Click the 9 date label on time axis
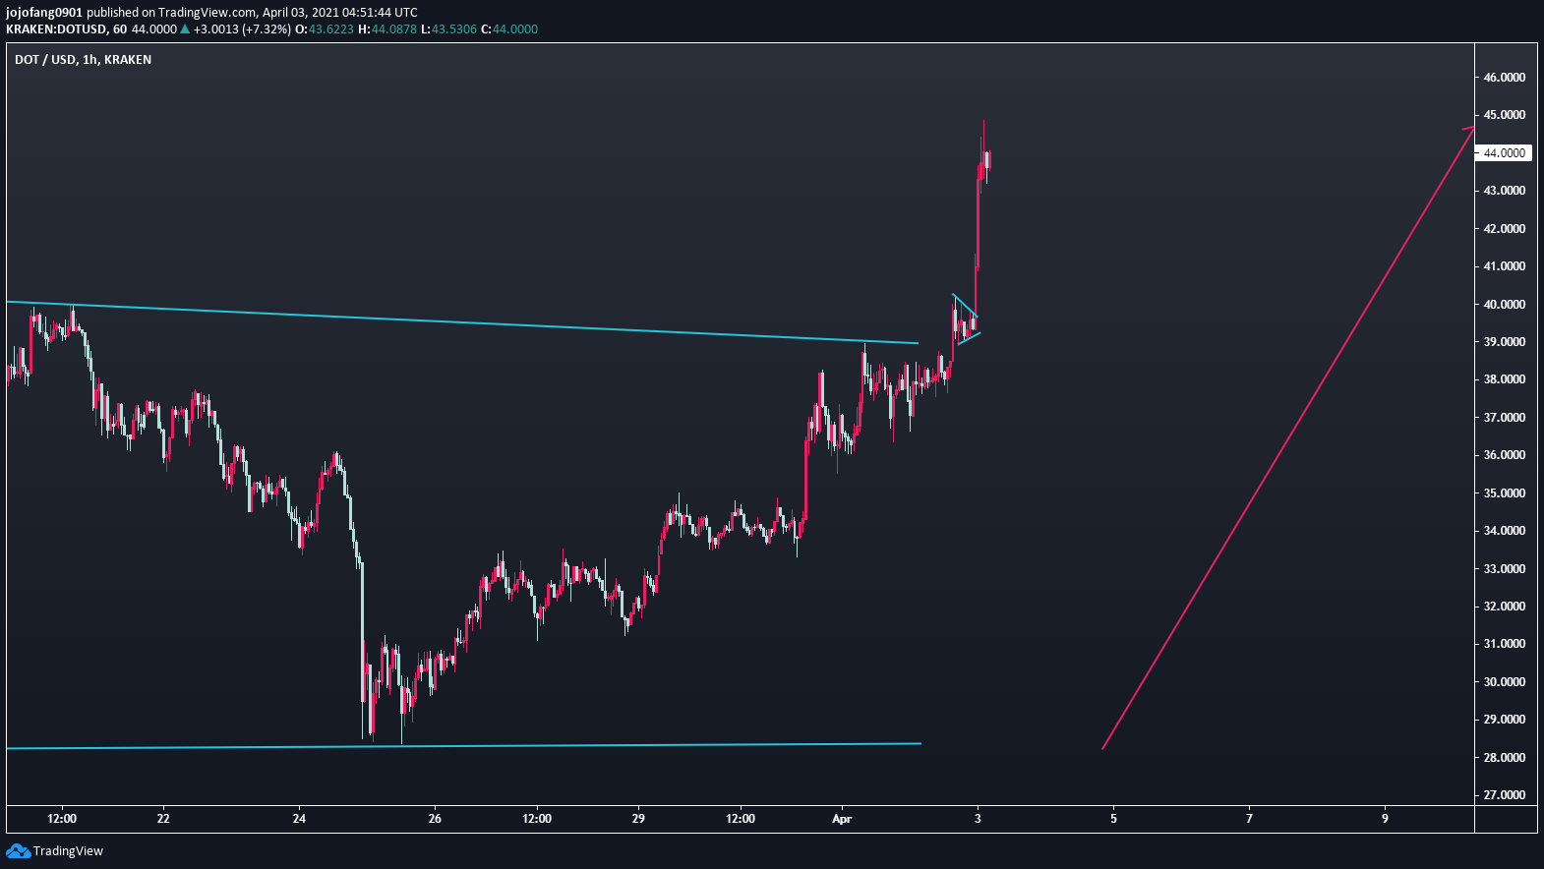This screenshot has height=869, width=1544. (1385, 819)
